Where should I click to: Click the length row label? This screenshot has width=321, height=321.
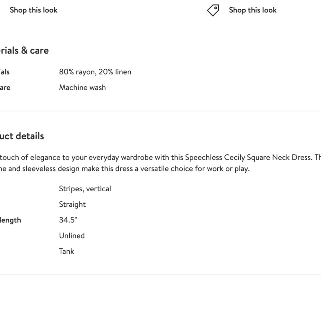[11, 220]
